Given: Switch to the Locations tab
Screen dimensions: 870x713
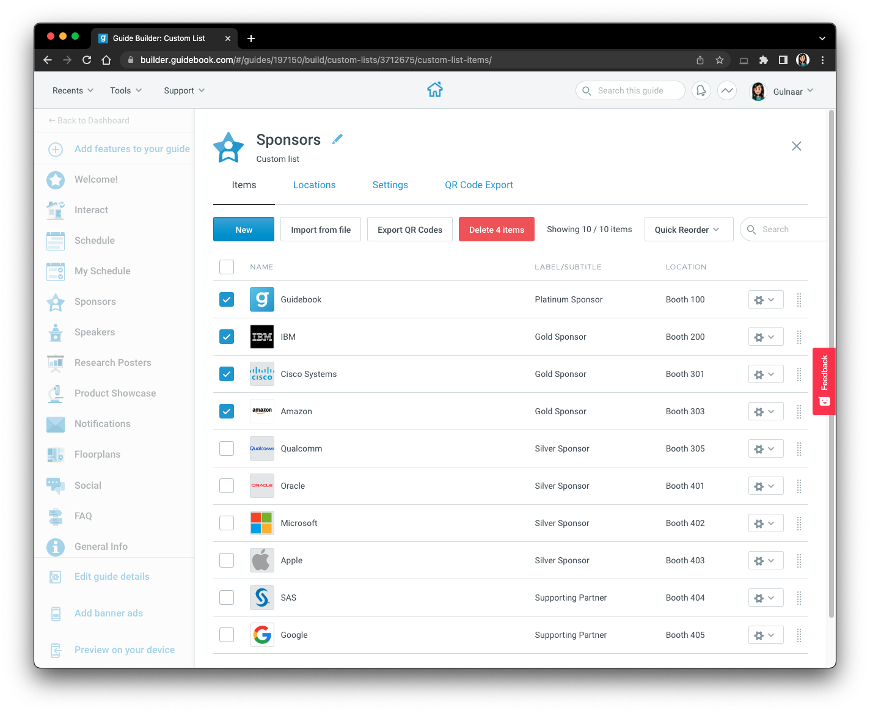Looking at the screenshot, I should [314, 185].
